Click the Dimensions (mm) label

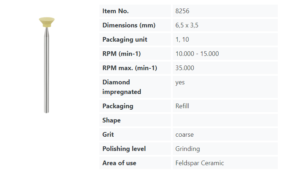click(129, 25)
